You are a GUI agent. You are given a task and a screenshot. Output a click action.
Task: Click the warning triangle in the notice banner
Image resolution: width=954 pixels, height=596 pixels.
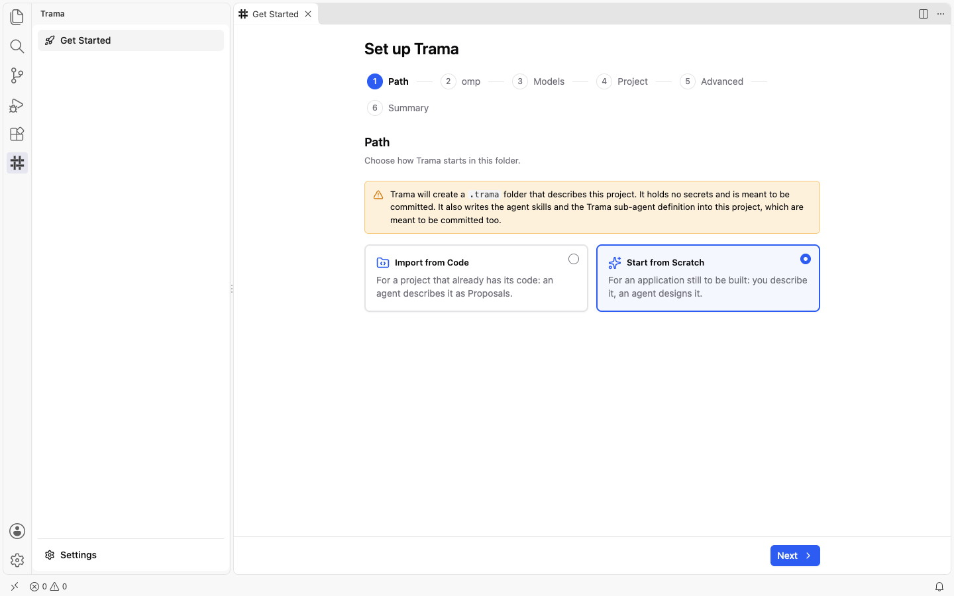378,195
